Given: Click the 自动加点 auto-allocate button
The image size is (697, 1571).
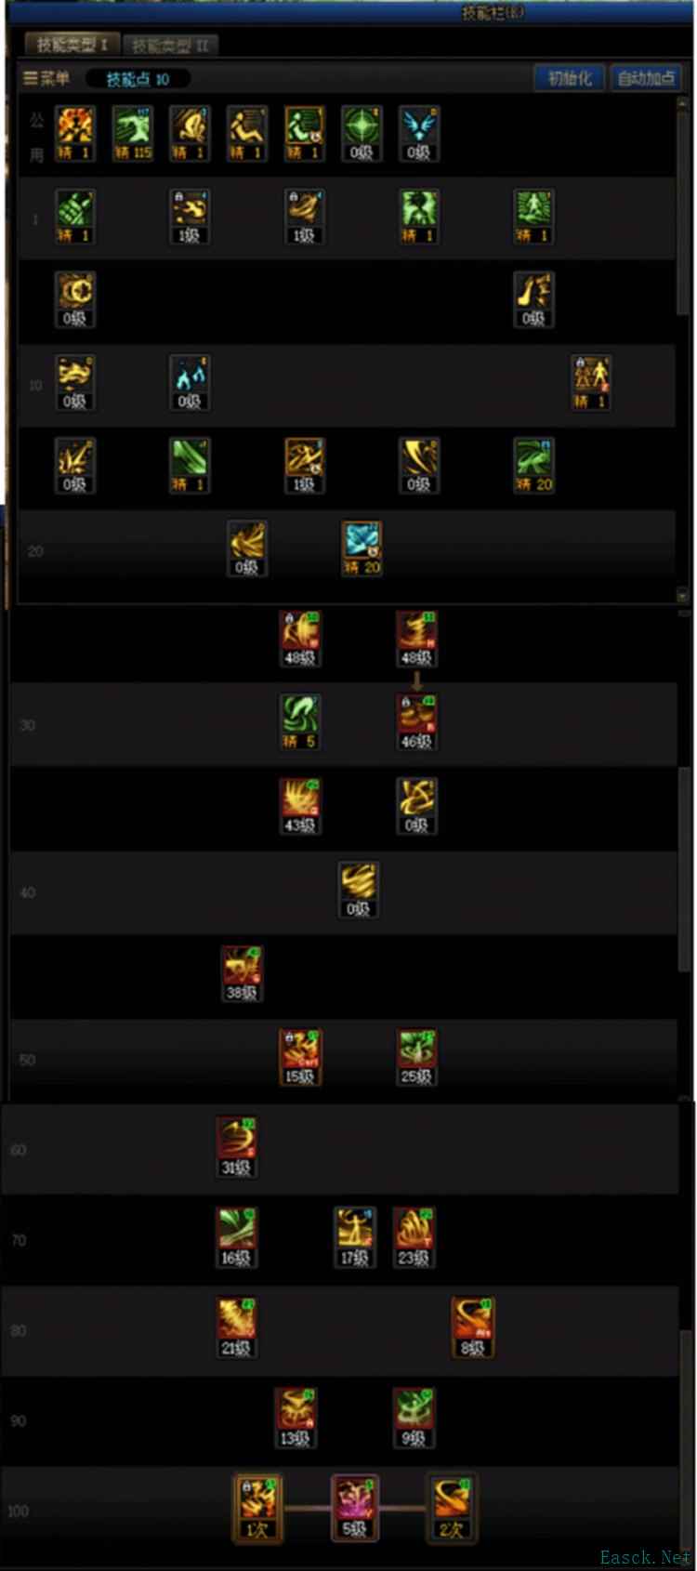Looking at the screenshot, I should click(x=646, y=78).
